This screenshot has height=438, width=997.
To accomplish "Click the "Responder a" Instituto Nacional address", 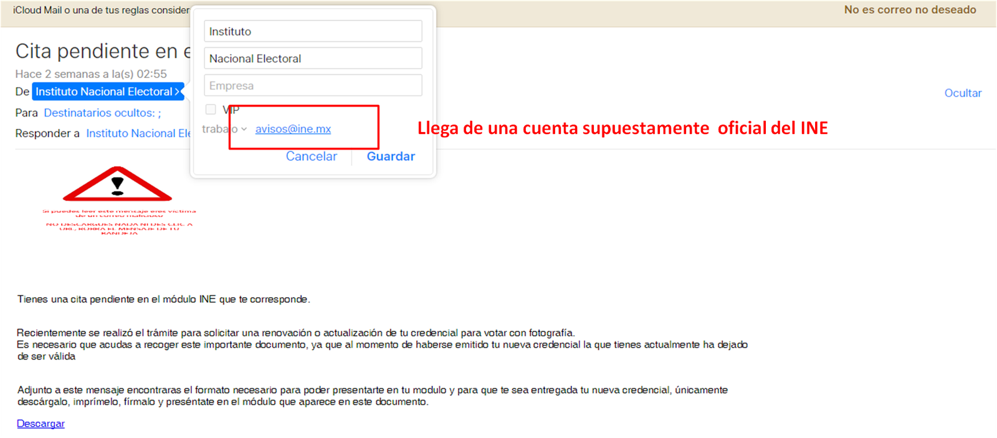I will point(138,133).
